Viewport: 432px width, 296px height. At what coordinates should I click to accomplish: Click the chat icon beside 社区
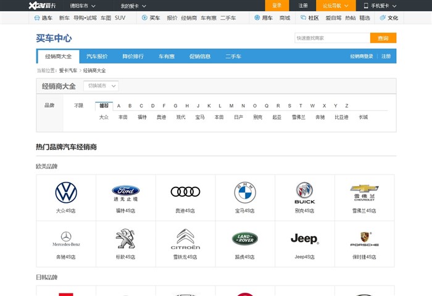tap(303, 18)
